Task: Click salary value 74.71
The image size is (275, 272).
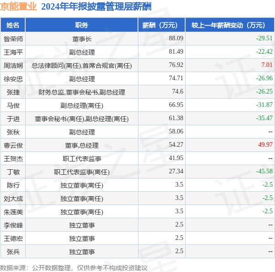Action: coord(176,78)
